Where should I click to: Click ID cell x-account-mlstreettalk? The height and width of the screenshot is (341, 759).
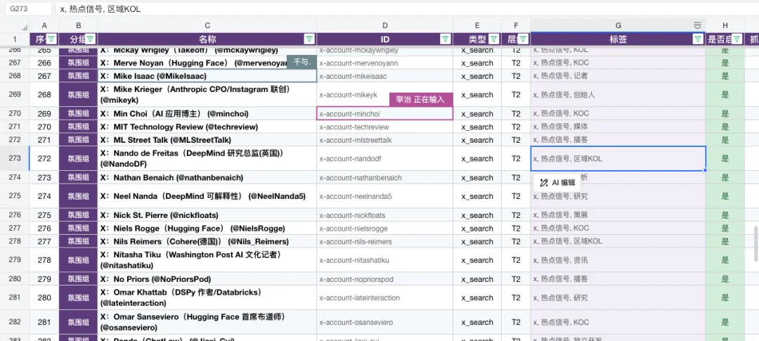coord(385,140)
